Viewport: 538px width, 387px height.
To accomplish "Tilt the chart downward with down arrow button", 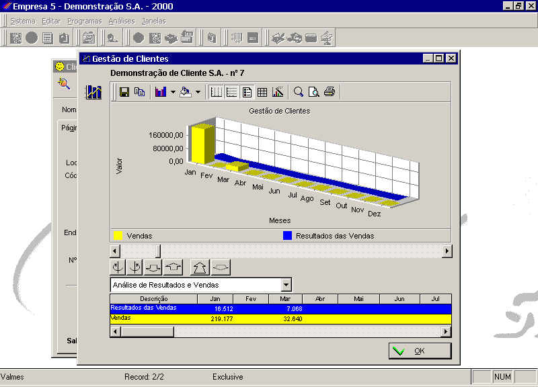I will 153,267.
